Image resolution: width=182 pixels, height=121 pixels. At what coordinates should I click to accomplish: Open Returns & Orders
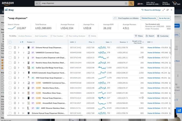(x=166, y=3)
